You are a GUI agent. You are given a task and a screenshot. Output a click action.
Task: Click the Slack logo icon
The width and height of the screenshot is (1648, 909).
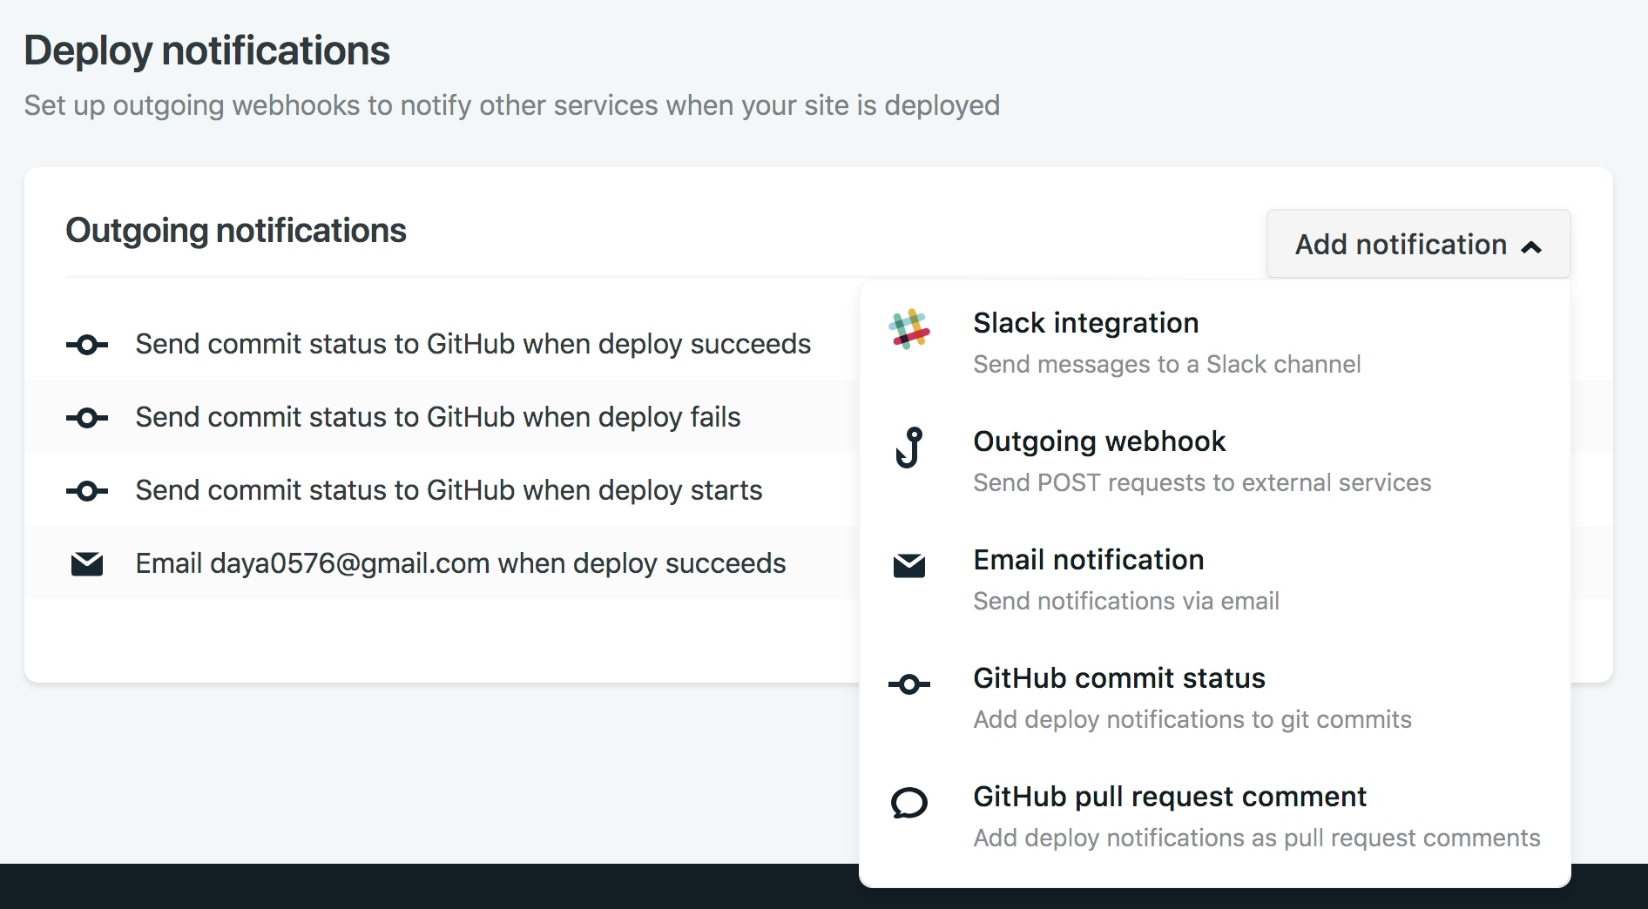click(908, 330)
